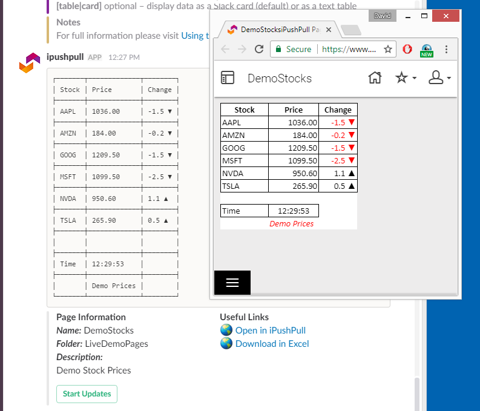Click the 12:29:53 time cell in browser
This screenshot has width=480, height=411.
pyautogui.click(x=294, y=211)
